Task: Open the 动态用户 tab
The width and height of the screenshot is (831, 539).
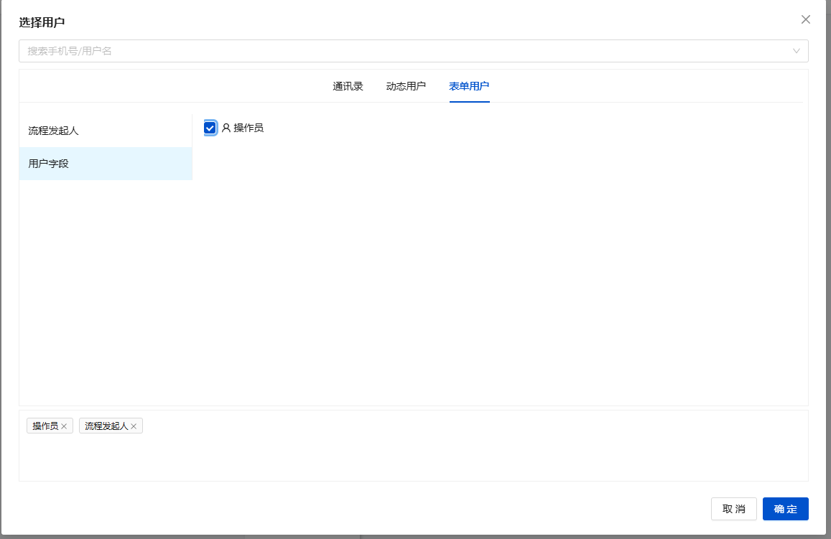Action: point(406,86)
